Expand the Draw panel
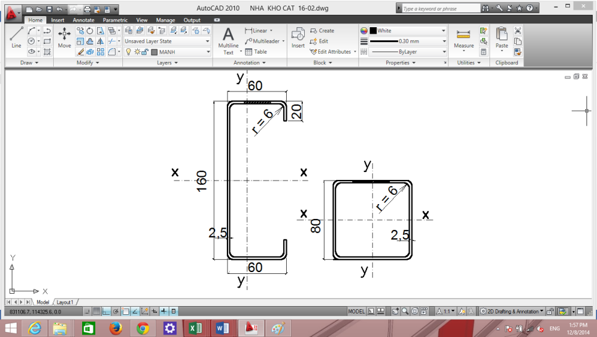This screenshot has width=597, height=337. (x=29, y=63)
